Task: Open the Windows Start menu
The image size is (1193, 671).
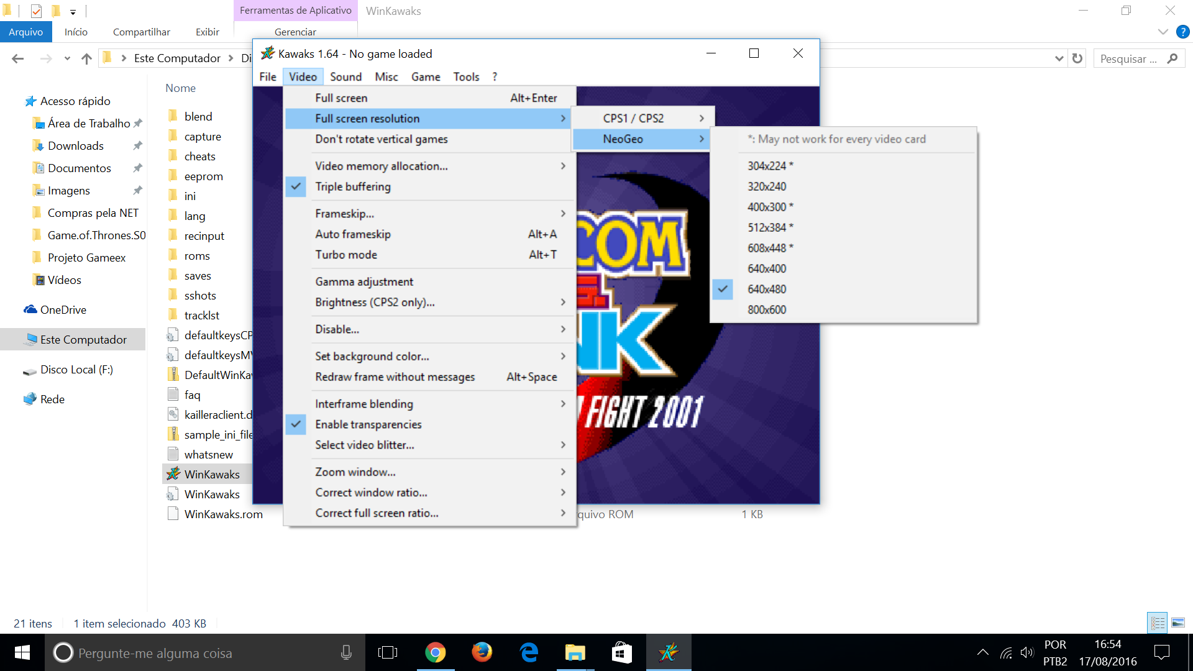Action: pos(22,652)
